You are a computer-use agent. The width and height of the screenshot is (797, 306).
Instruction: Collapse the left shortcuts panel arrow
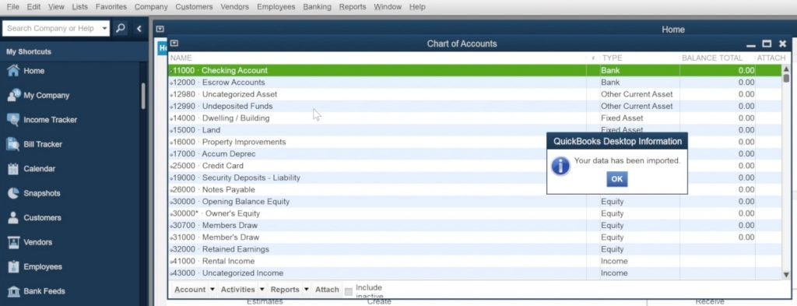tap(139, 29)
